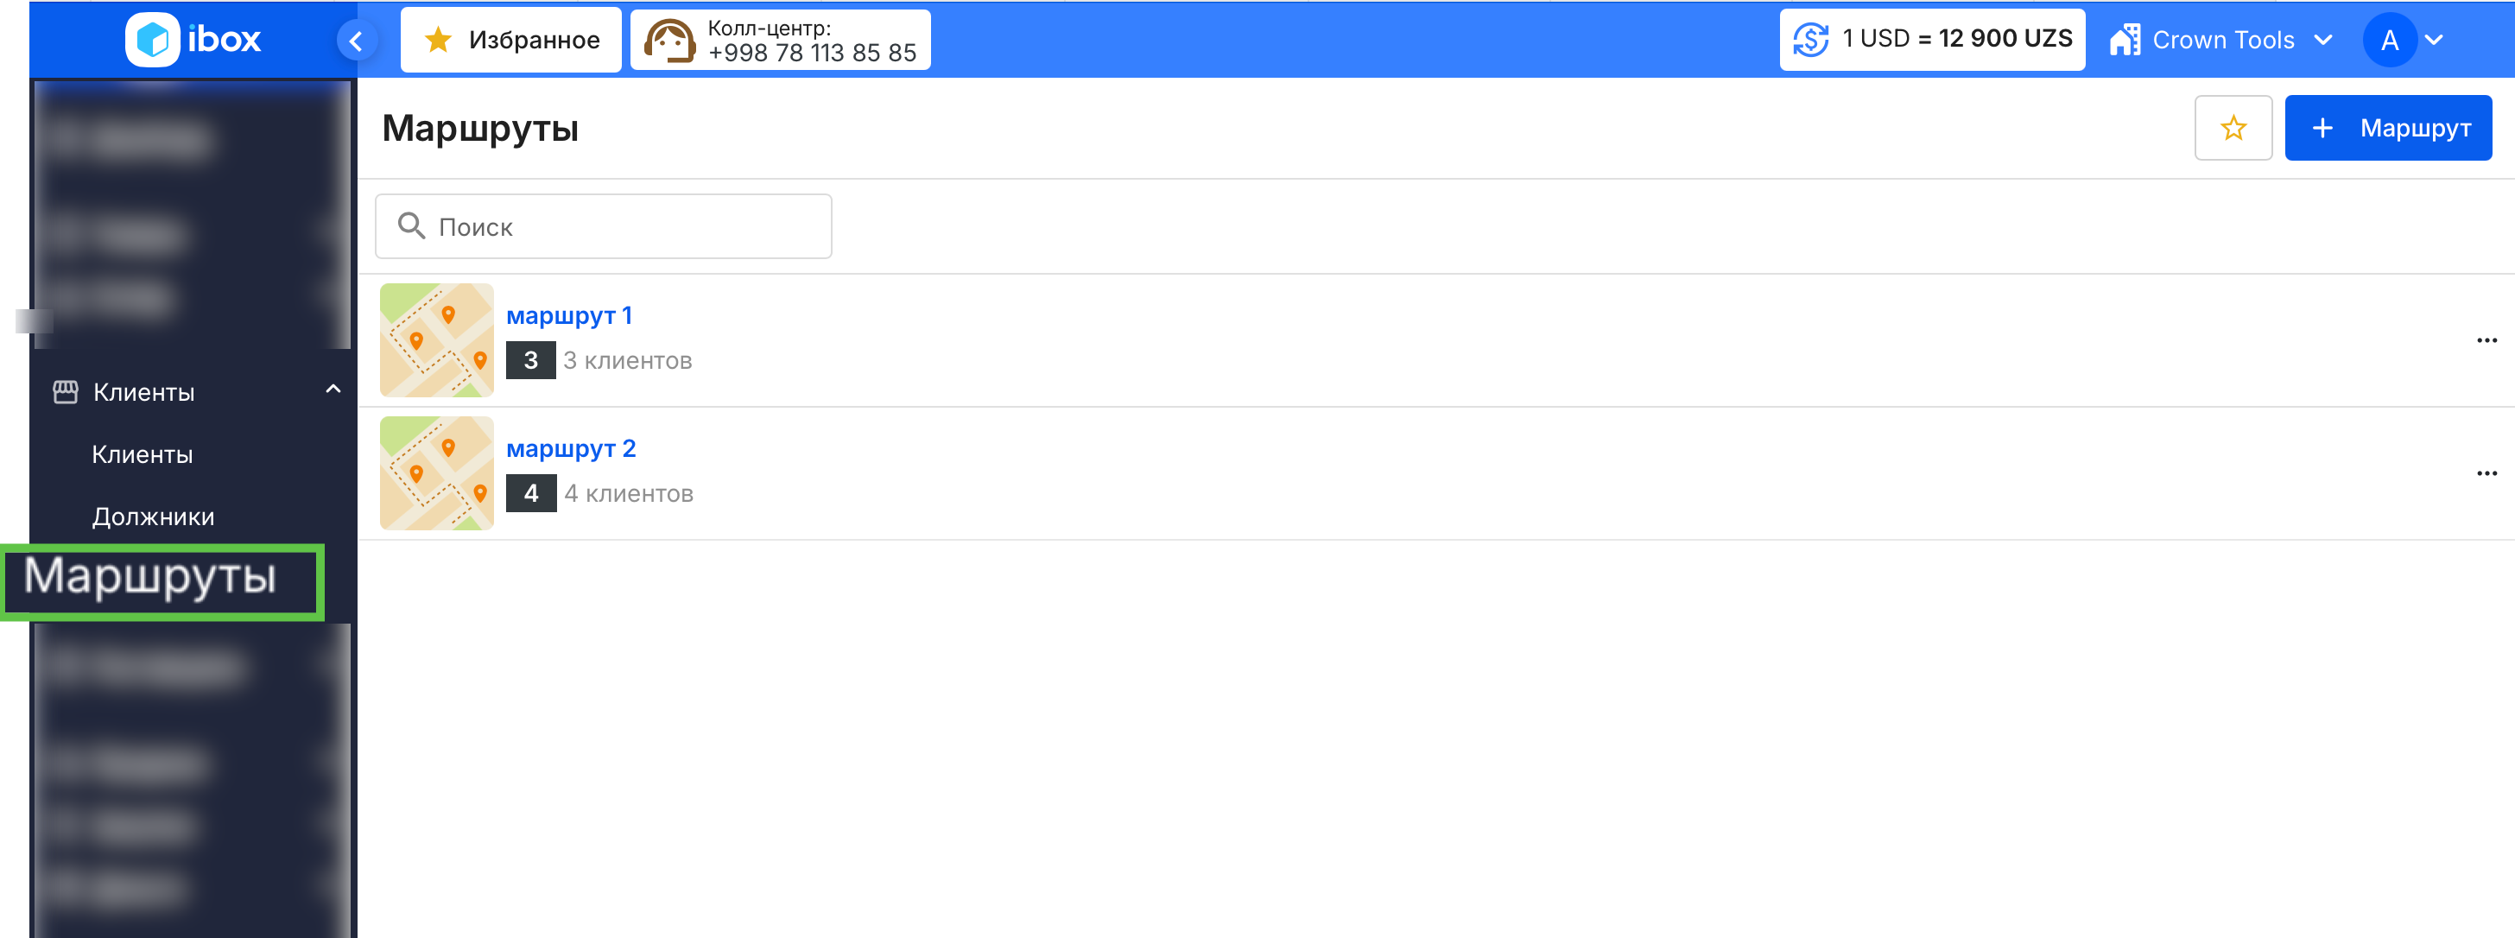
Task: Open the three-dot menu for маршрут 1
Action: coord(2486,340)
